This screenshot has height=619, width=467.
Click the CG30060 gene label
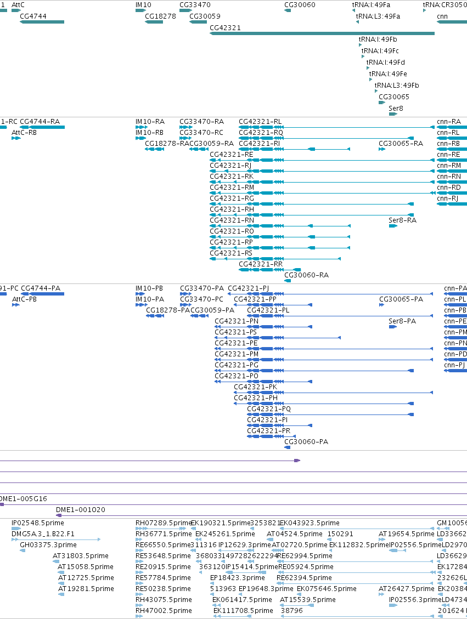point(300,5)
